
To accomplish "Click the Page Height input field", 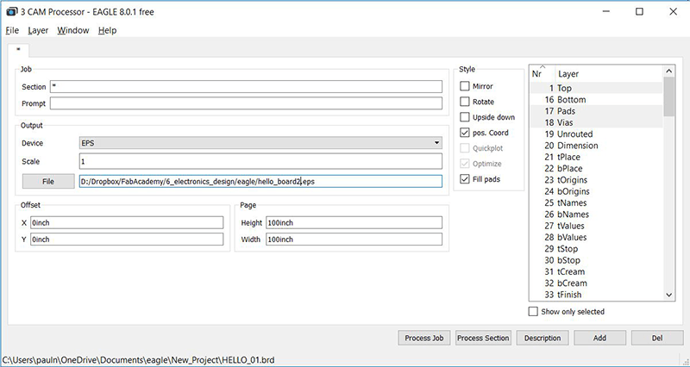I will (354, 223).
